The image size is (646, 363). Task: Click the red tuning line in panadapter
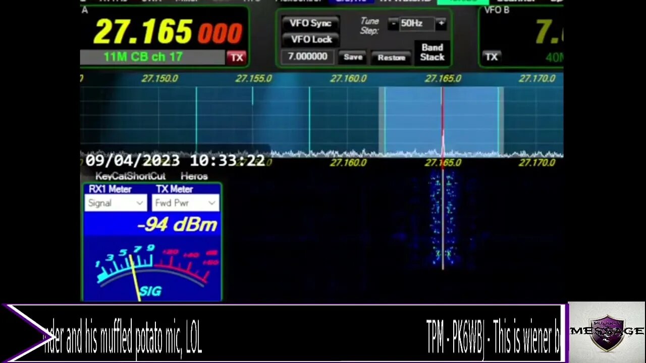tap(443, 121)
